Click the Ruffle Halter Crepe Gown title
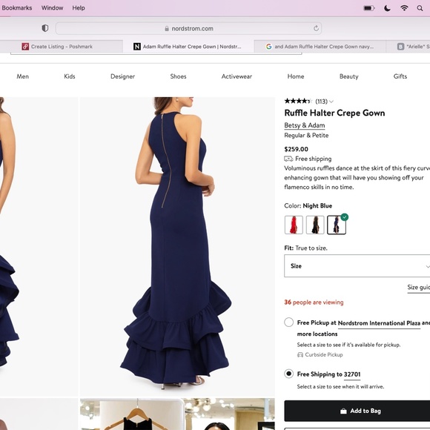This screenshot has width=430, height=430. [334, 113]
